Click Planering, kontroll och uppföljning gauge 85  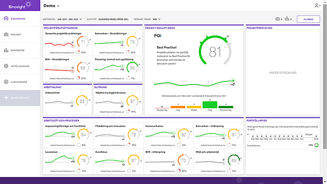132,68
